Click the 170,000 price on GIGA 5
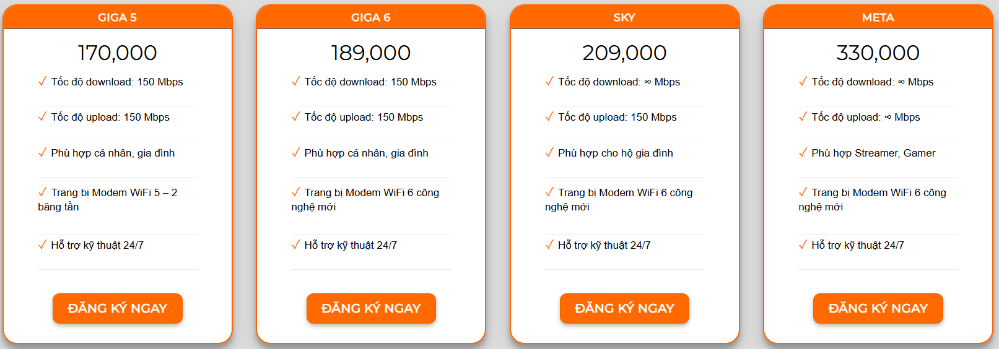 pos(117,53)
